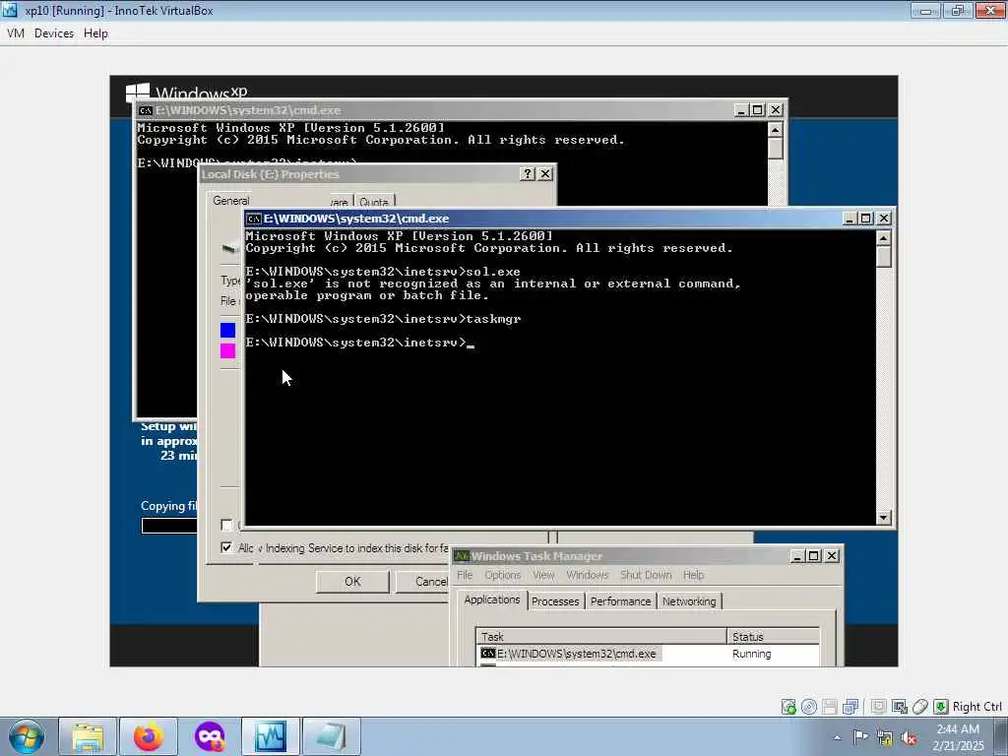Click the CD/DVD drive status icon
Screen dimensions: 1008x756
tap(809, 707)
